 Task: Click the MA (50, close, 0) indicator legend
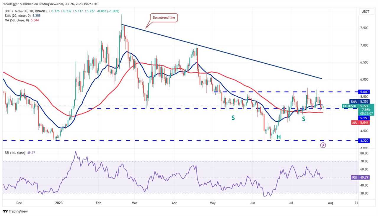point(22,20)
